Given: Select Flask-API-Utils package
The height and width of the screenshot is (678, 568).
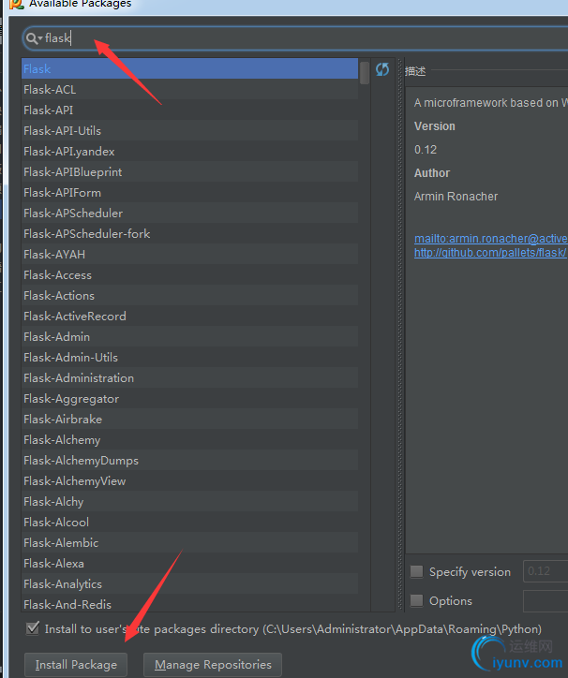Looking at the screenshot, I should (x=189, y=130).
